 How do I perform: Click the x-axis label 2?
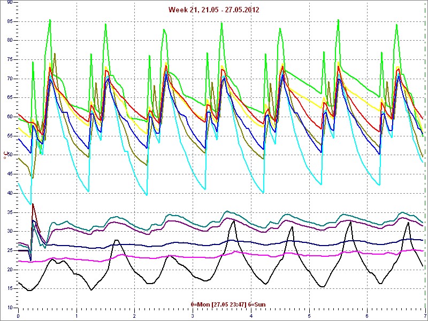point(135,316)
